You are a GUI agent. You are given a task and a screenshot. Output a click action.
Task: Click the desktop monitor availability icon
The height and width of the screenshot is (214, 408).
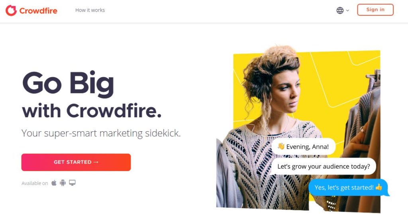(73, 183)
